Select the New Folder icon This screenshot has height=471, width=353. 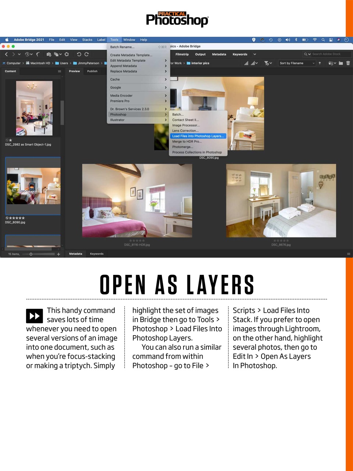click(x=340, y=63)
